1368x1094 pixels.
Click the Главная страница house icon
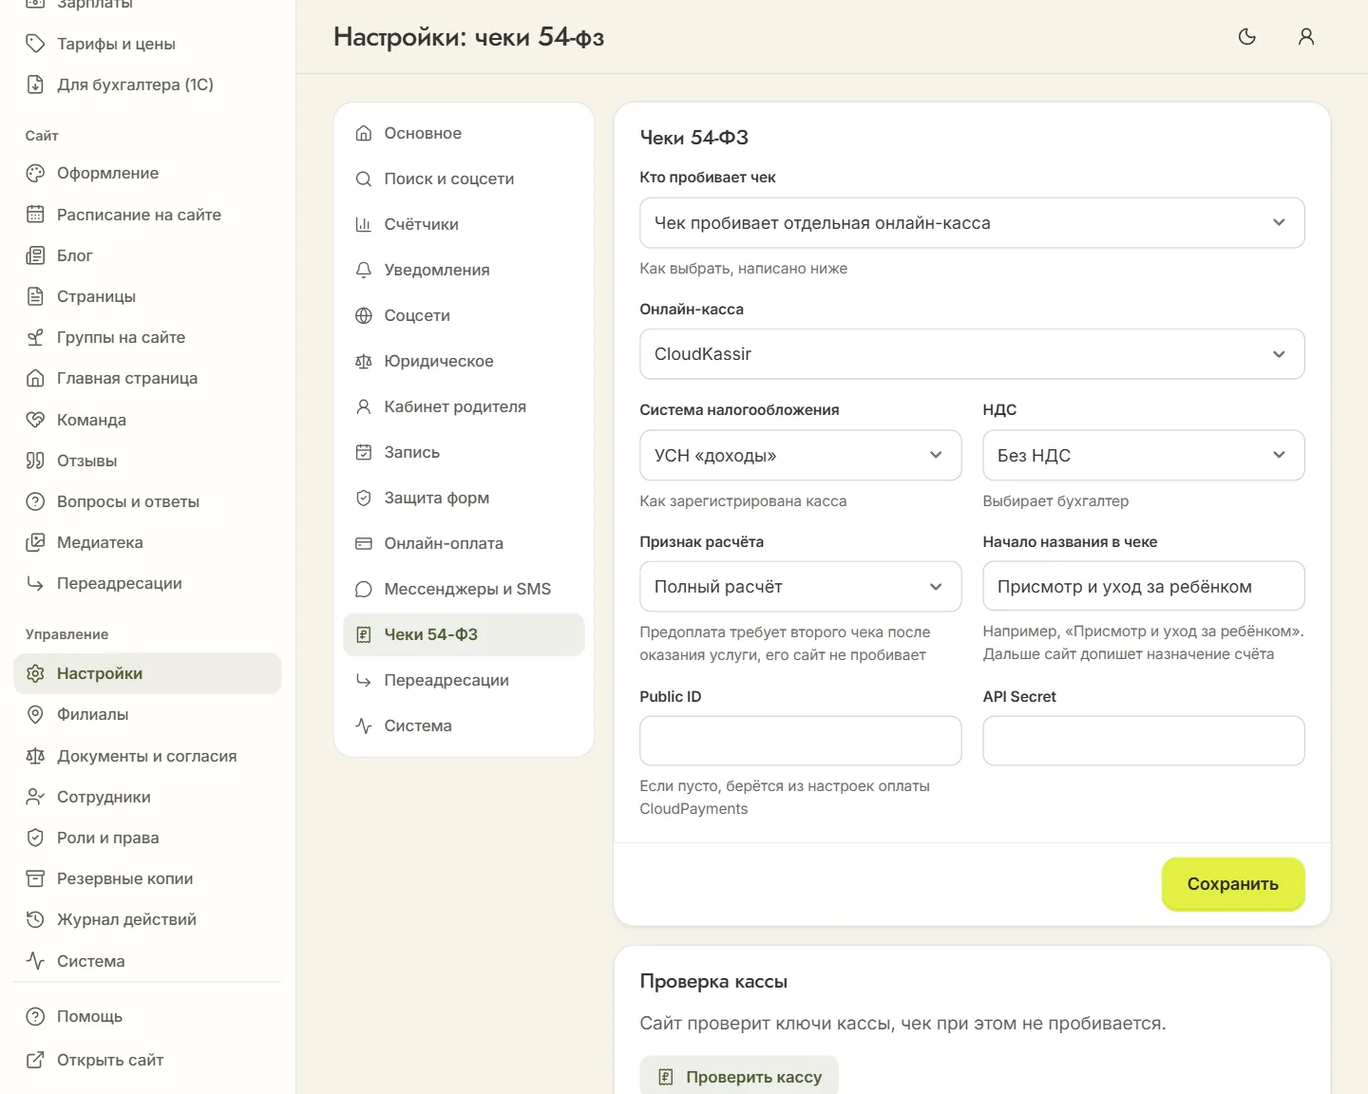(35, 378)
